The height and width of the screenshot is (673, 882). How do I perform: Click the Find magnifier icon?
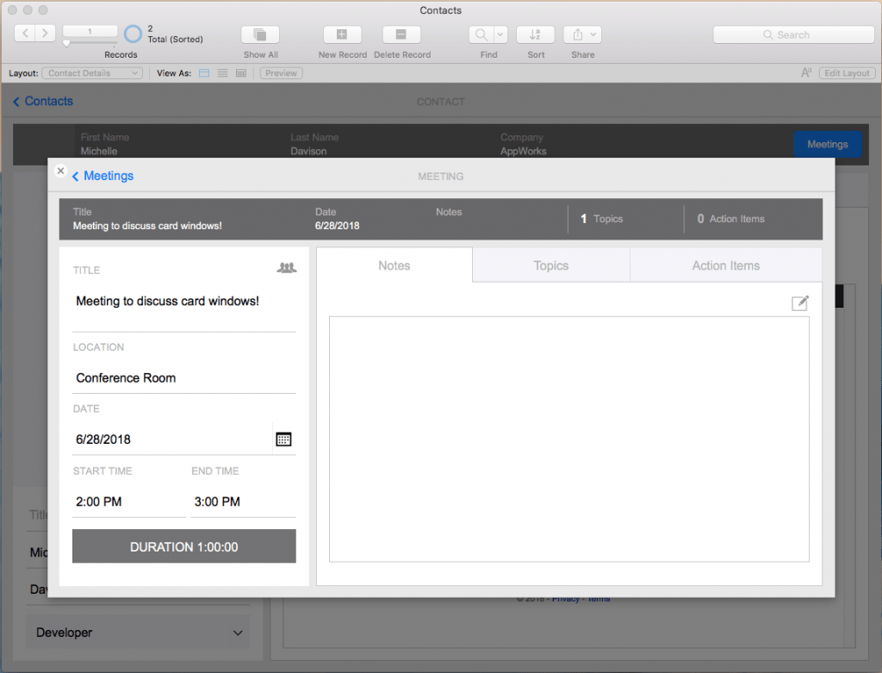click(481, 34)
